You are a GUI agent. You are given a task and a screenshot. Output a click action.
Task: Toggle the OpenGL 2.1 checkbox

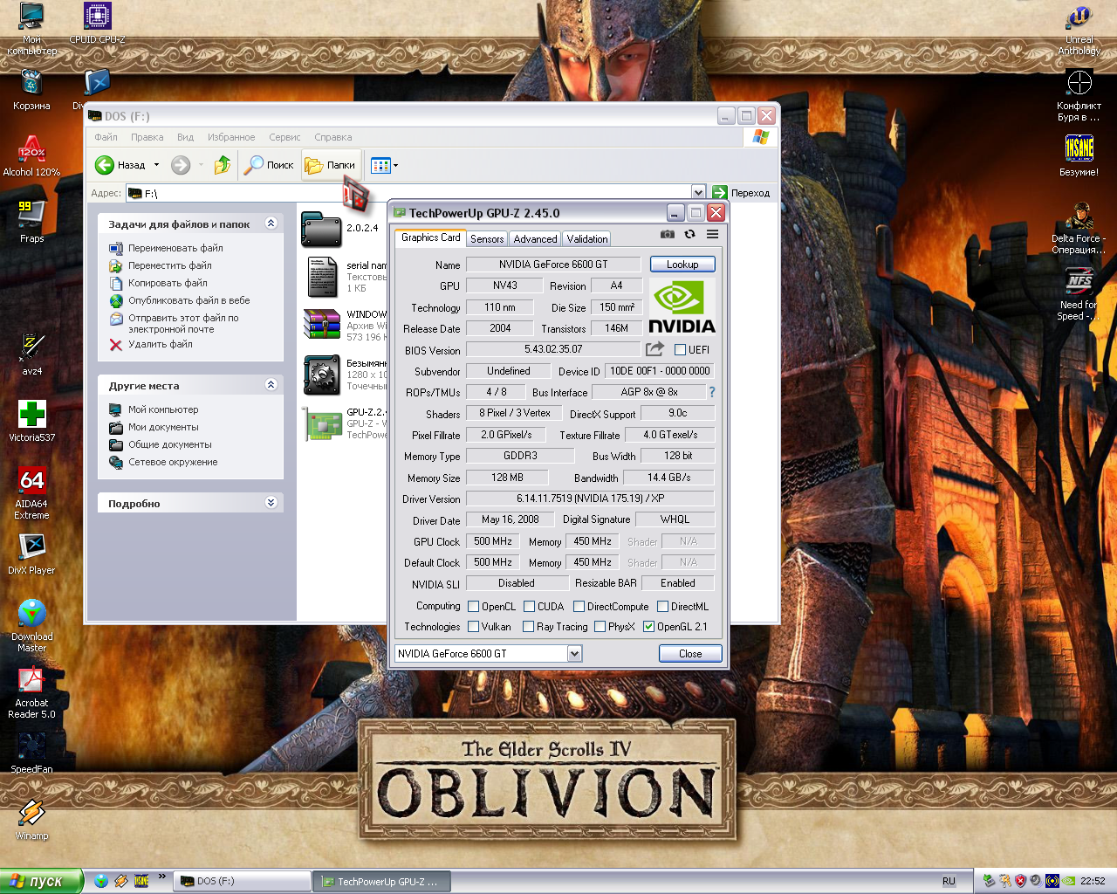[x=648, y=627]
